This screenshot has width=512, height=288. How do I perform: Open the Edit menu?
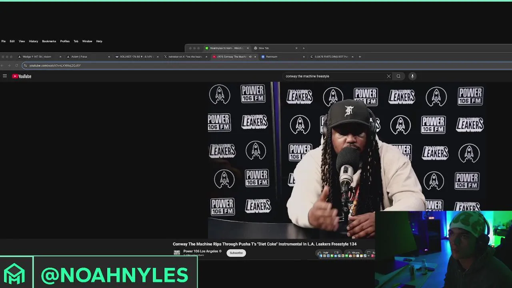click(x=12, y=41)
